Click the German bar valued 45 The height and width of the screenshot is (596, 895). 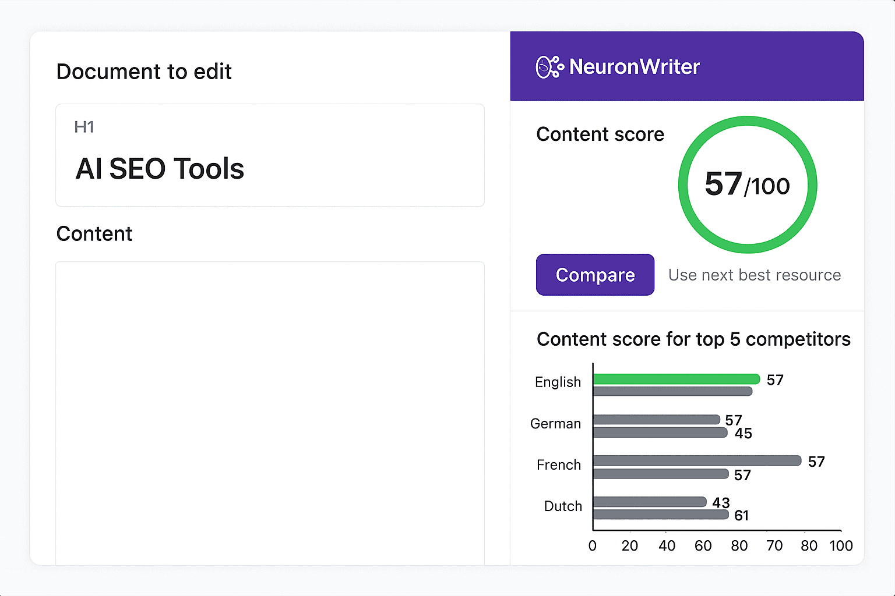tap(660, 432)
